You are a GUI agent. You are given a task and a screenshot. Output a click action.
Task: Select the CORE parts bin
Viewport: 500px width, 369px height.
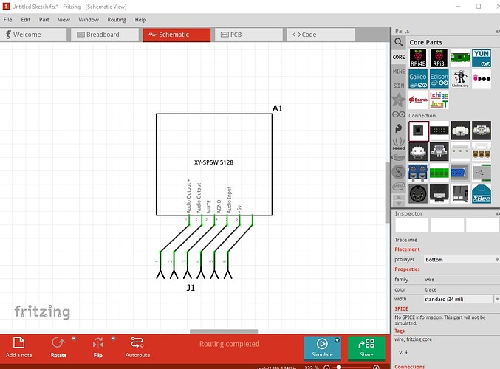[399, 57]
